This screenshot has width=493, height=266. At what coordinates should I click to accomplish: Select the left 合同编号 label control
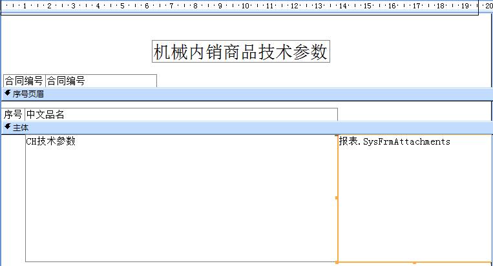[x=24, y=81]
